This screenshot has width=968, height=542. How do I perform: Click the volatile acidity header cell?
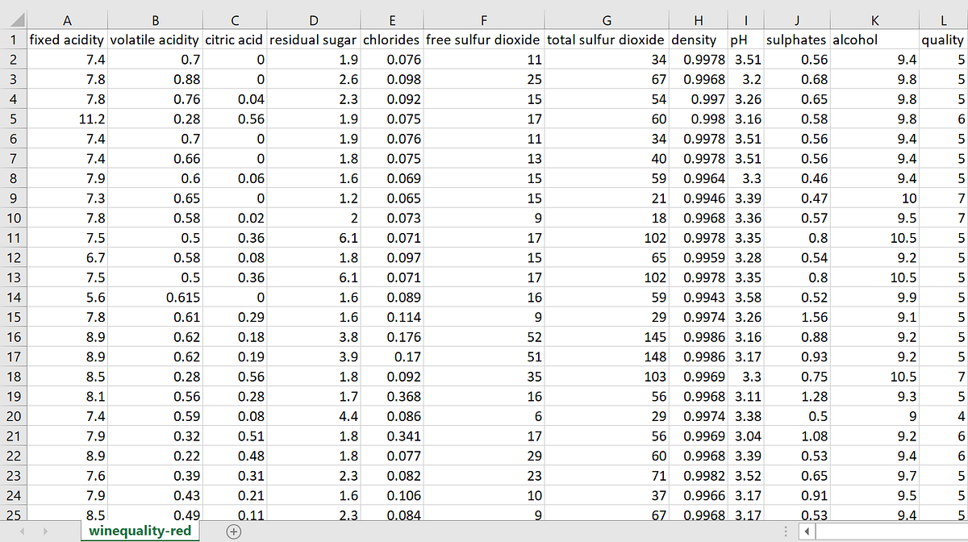click(155, 40)
